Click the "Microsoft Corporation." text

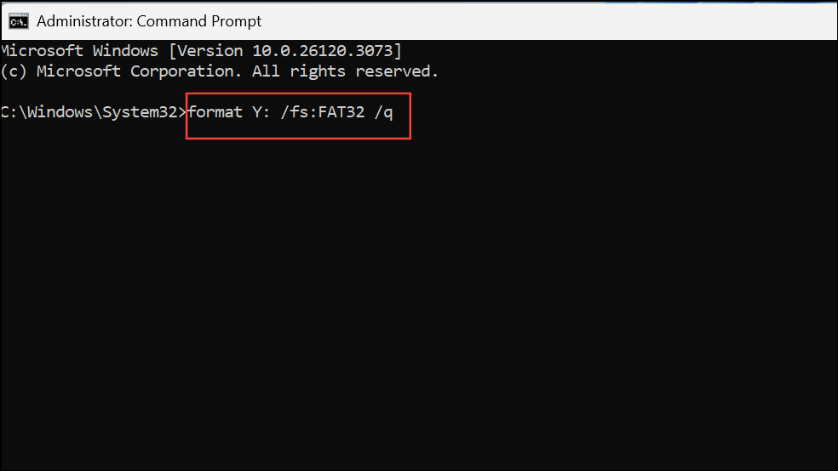pyautogui.click(x=139, y=71)
